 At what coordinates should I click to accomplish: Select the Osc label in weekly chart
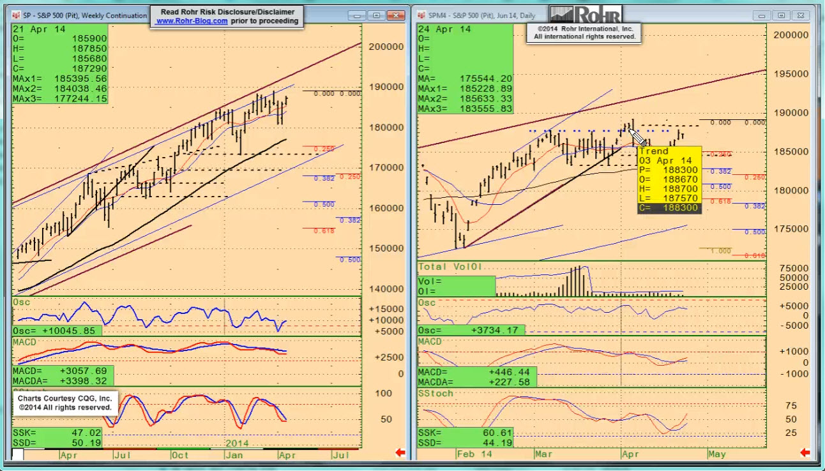(22, 302)
